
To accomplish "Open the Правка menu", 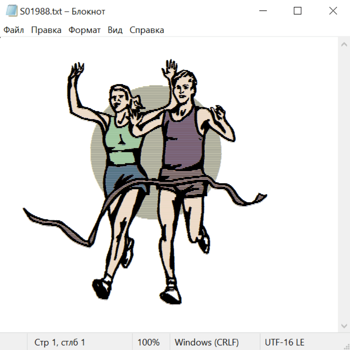I will tap(46, 30).
